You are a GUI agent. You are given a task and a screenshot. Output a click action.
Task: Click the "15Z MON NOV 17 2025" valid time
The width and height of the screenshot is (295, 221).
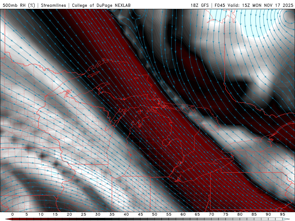pos(268,5)
